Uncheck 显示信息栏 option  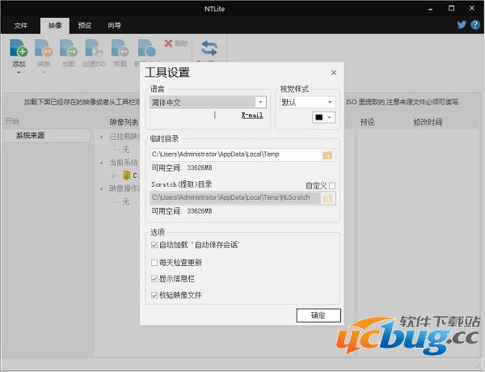coord(155,279)
